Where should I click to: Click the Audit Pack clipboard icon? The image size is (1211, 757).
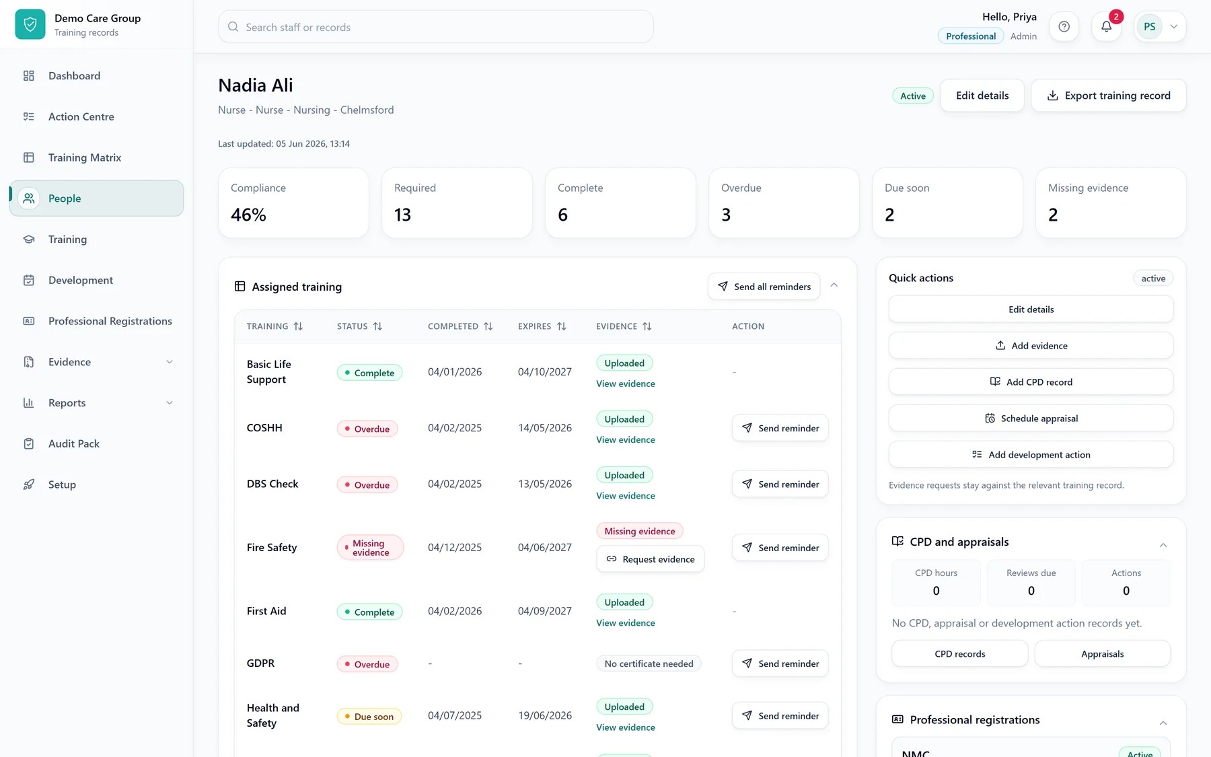(29, 444)
